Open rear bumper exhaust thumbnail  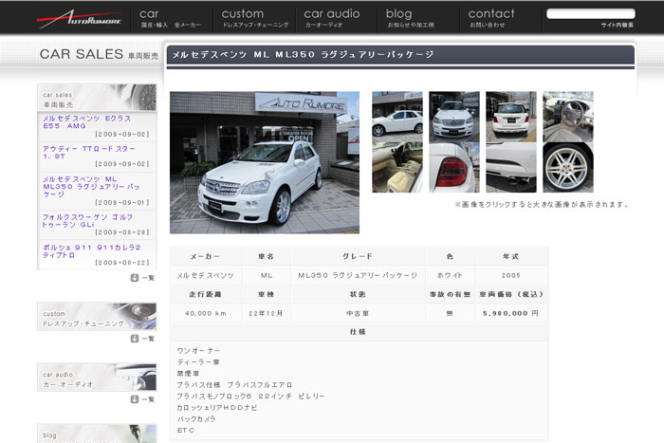click(511, 167)
